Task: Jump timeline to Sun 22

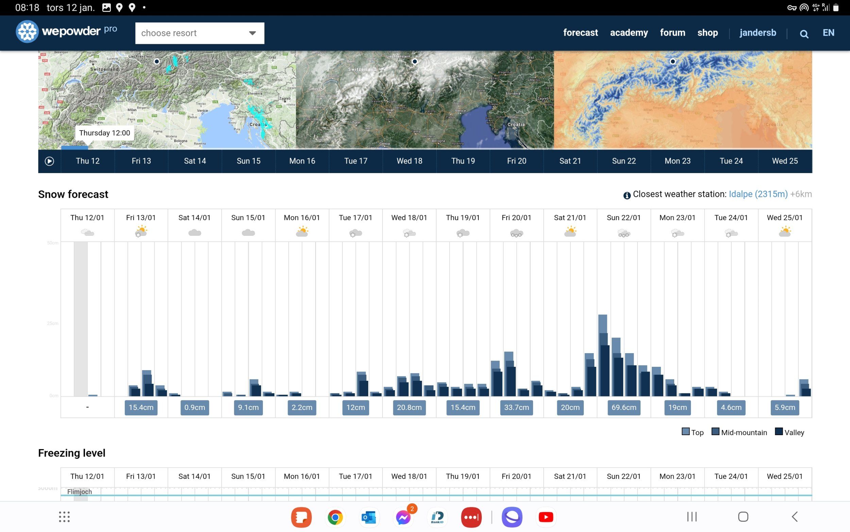Action: (x=624, y=161)
